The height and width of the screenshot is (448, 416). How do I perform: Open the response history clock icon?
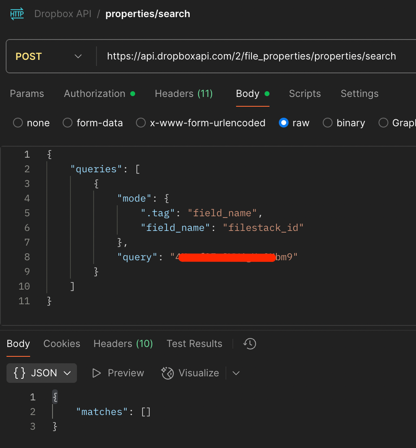point(250,344)
